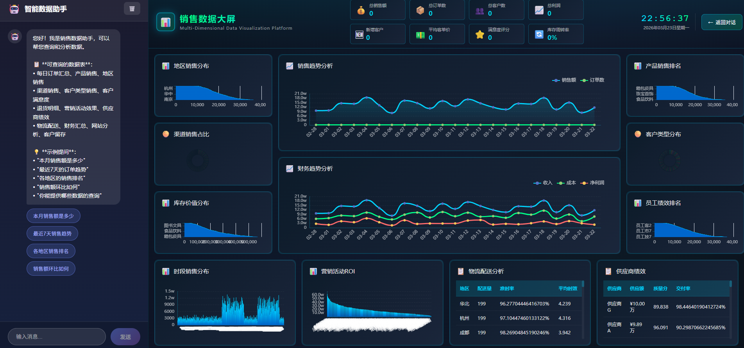Click the money bag total sales icon
The image size is (744, 348).
point(361,11)
